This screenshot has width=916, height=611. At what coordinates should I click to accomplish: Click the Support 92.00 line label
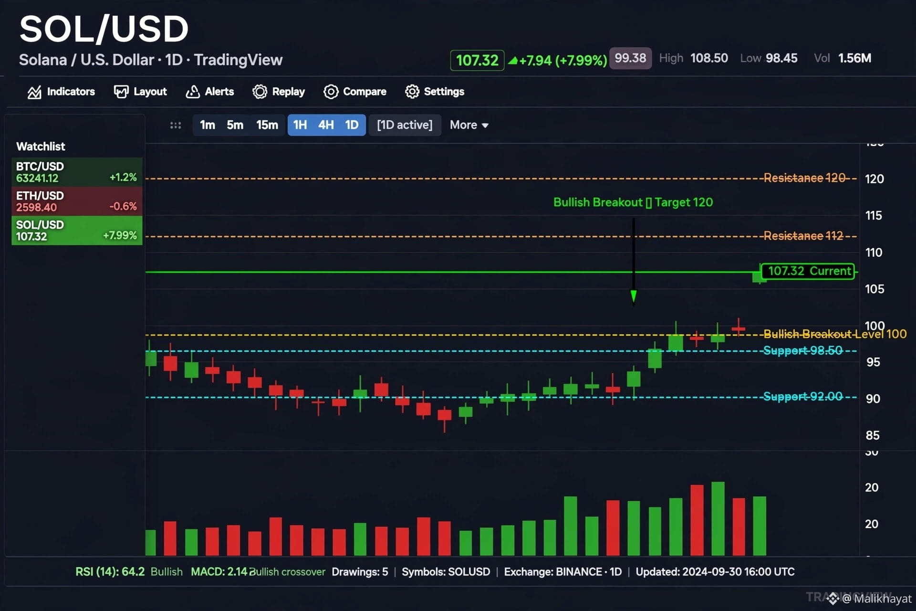803,397
